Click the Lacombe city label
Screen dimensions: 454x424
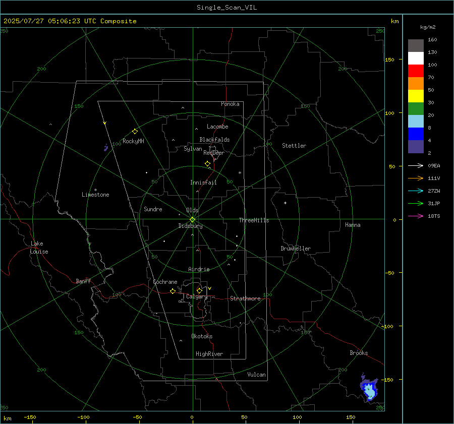coord(217,127)
